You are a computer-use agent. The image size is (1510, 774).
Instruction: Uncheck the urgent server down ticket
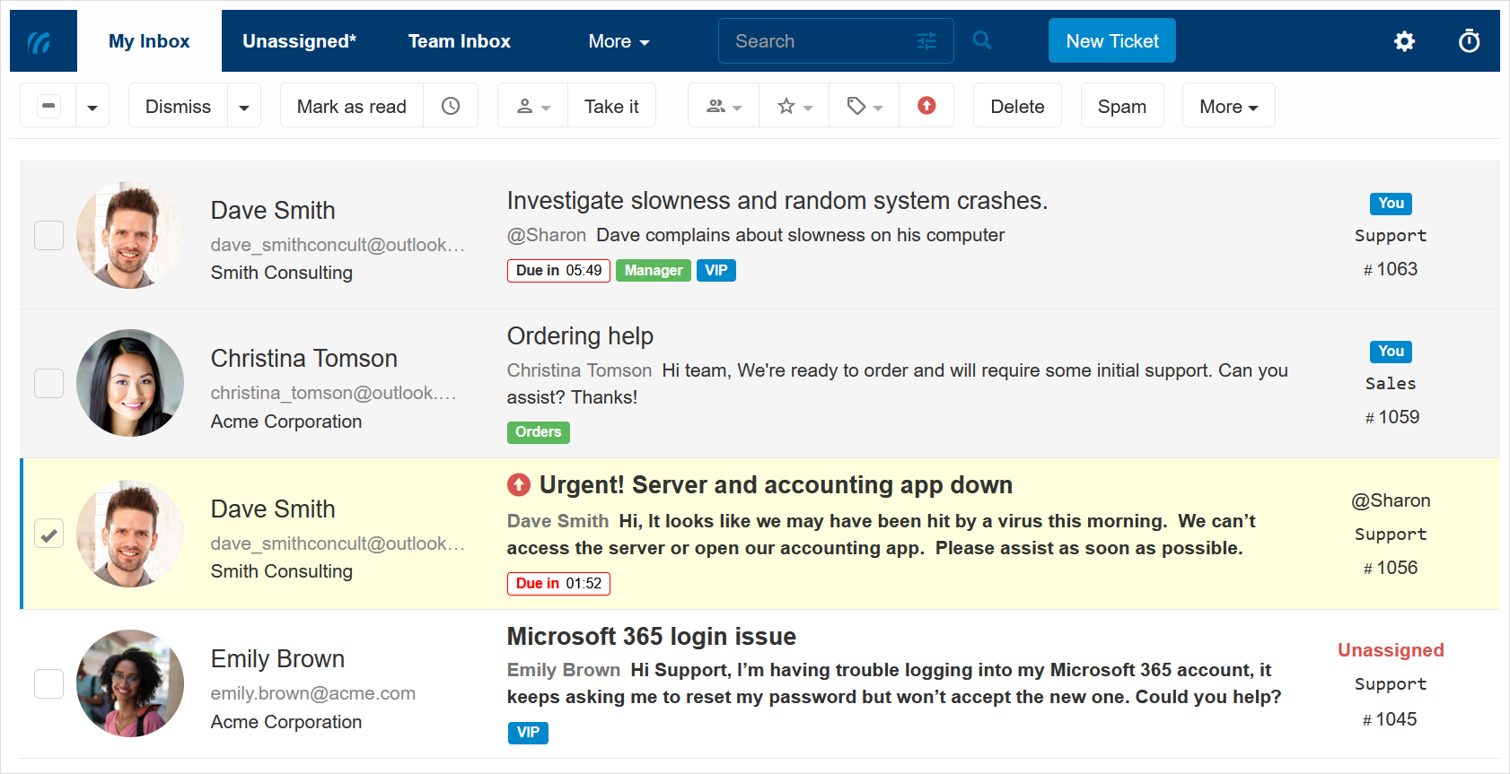coord(48,534)
